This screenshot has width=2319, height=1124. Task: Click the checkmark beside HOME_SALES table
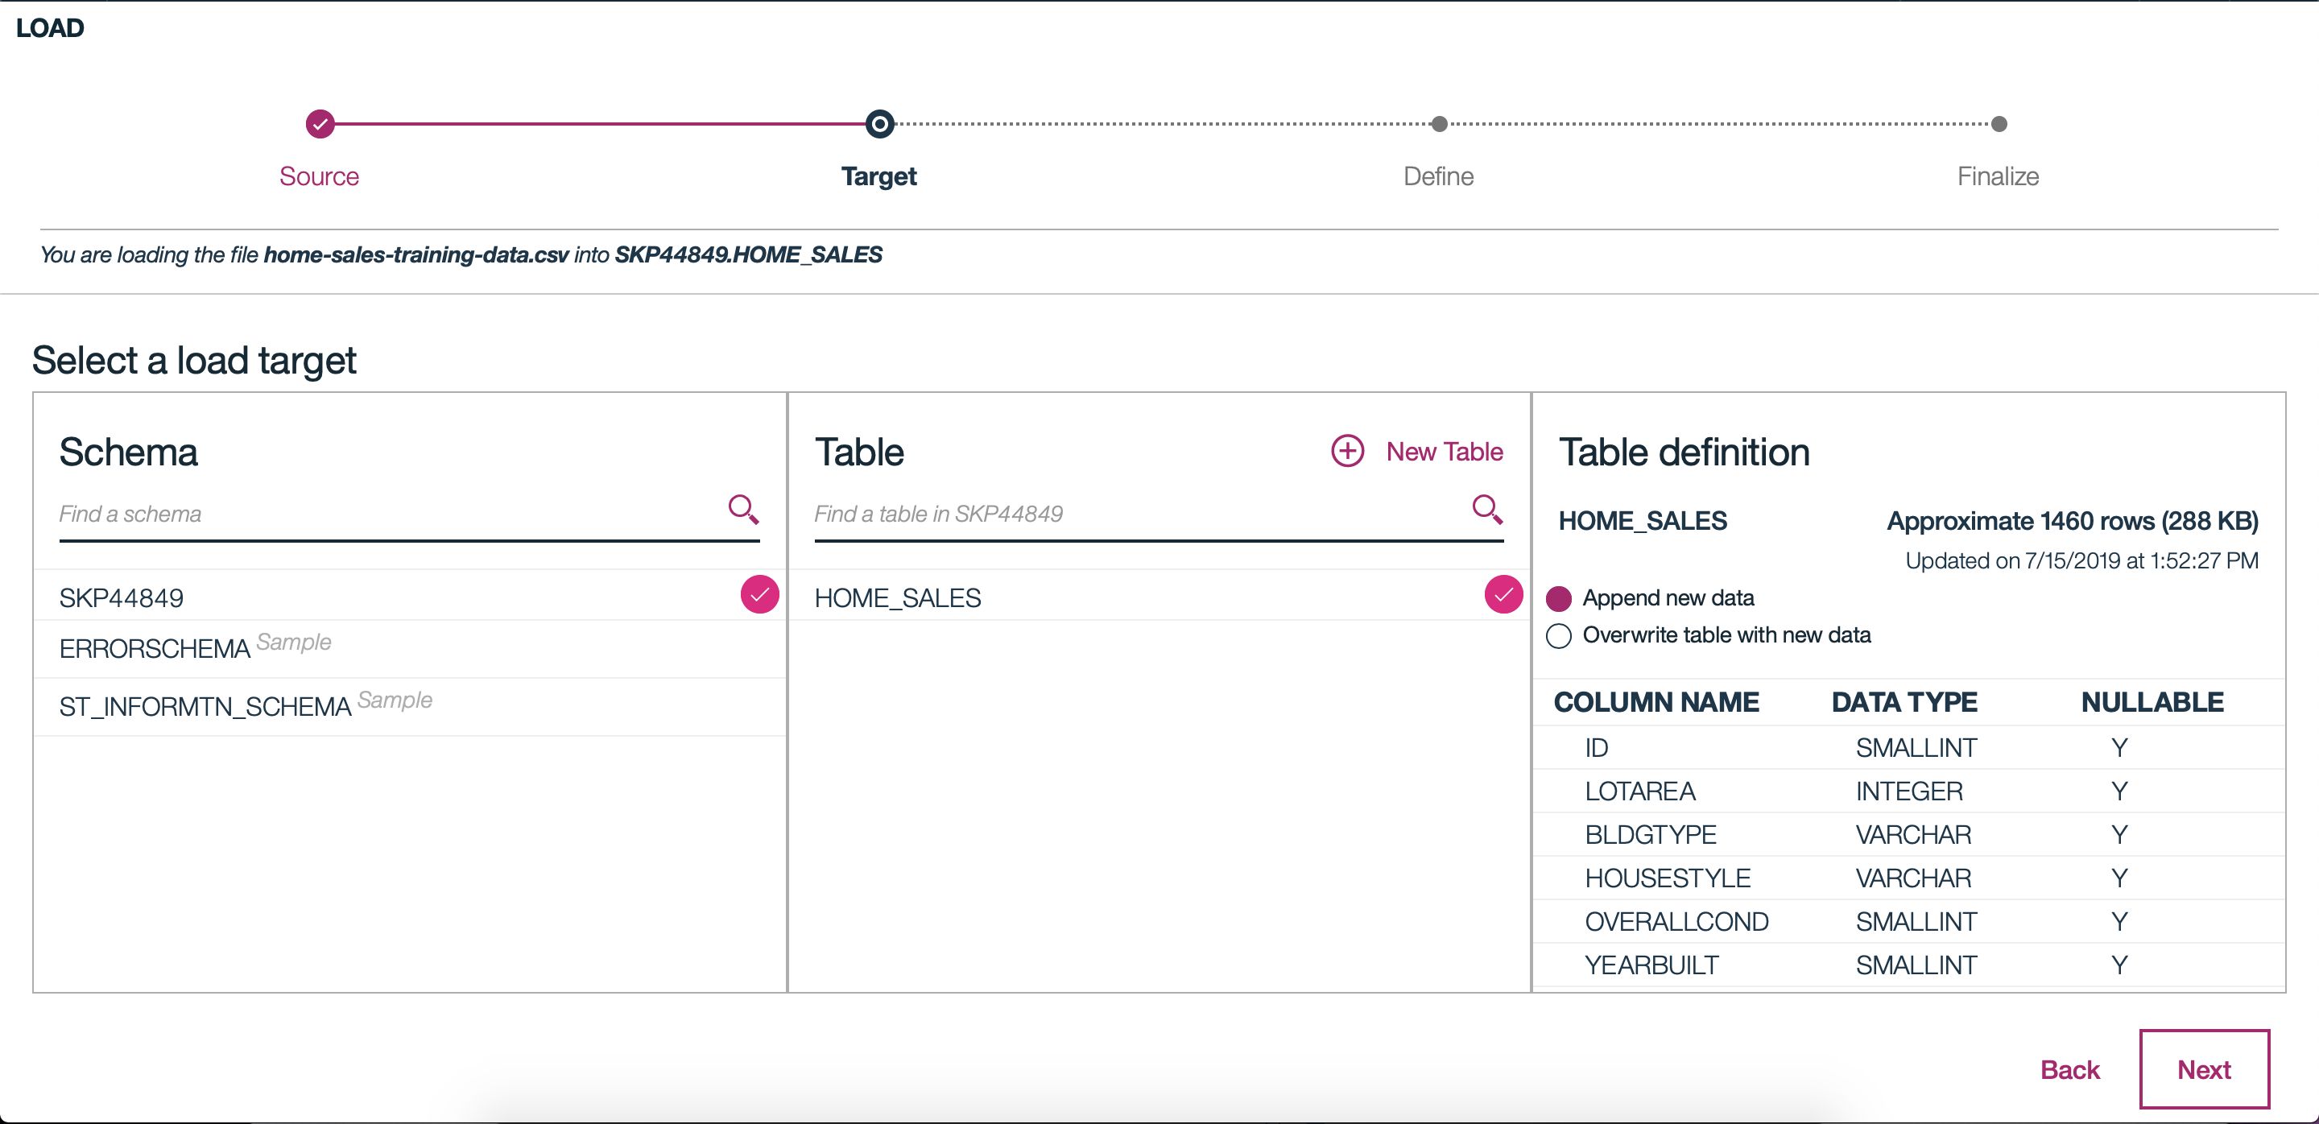pyautogui.click(x=1503, y=595)
